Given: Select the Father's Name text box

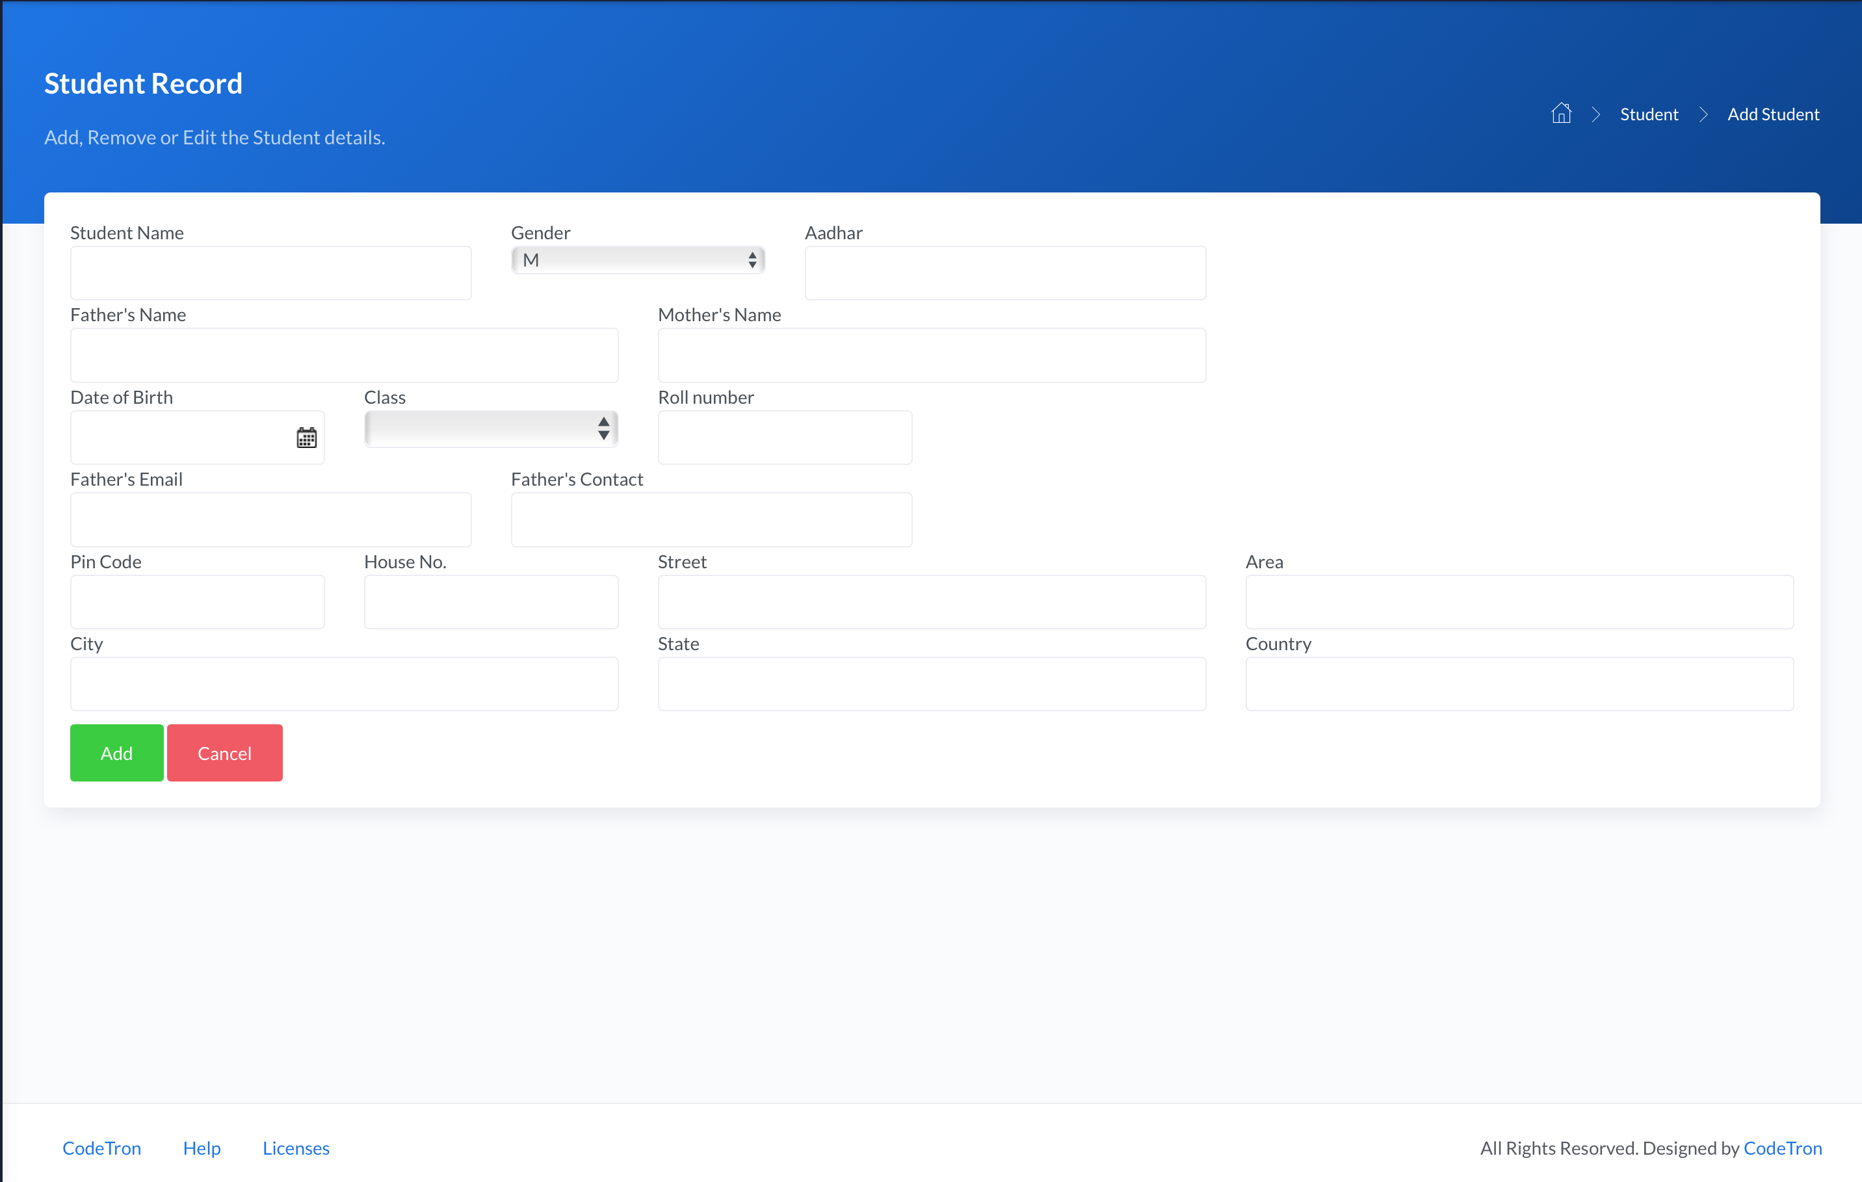Looking at the screenshot, I should 344,356.
